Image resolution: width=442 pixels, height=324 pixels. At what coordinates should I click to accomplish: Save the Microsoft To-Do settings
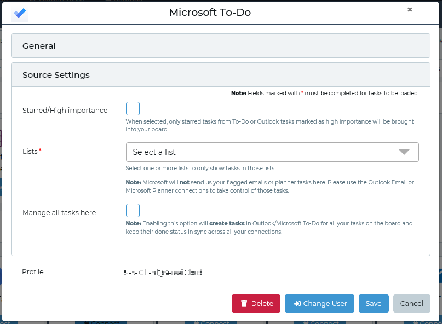[374, 303]
